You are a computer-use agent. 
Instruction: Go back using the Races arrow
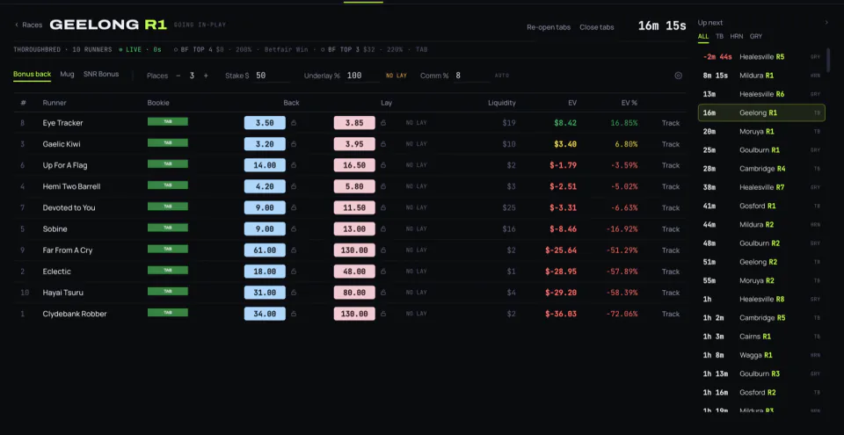point(28,25)
